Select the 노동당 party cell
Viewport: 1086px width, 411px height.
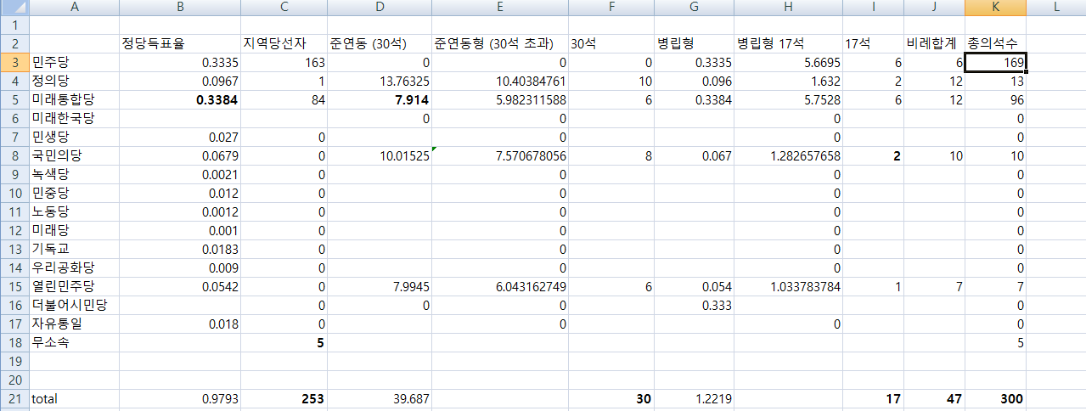74,212
